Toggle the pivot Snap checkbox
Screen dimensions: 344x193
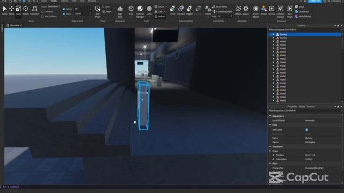103,7
